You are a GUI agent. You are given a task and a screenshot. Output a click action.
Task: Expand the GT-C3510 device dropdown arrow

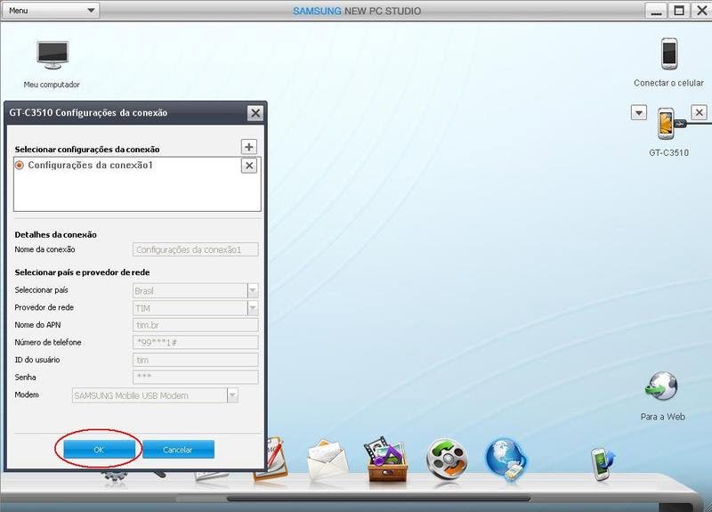[639, 113]
